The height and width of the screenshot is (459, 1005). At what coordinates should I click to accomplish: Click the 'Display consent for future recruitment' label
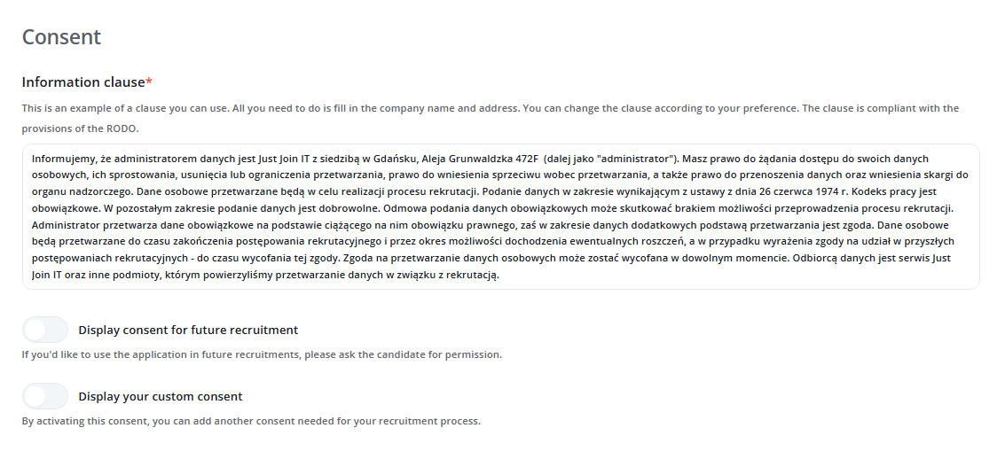188,331
